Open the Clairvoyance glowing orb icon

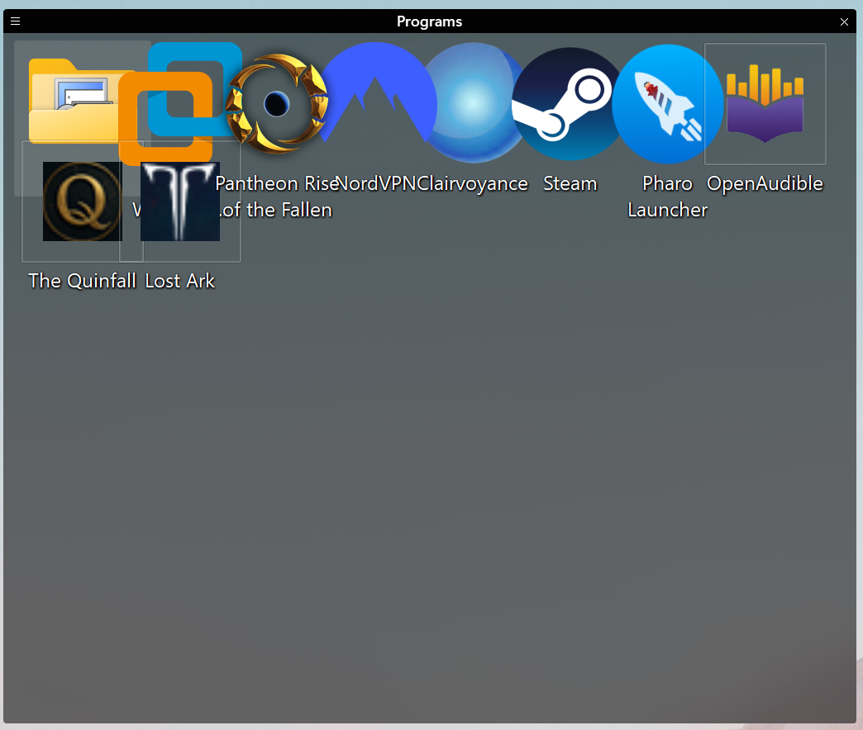(471, 102)
